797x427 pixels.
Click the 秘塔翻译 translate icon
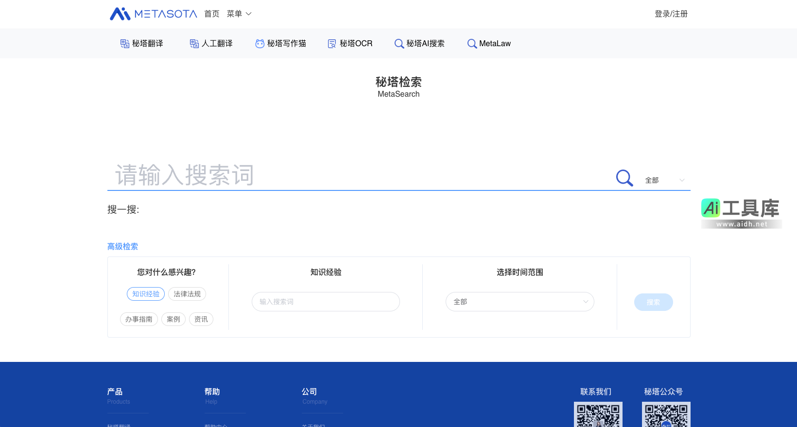pyautogui.click(x=125, y=44)
